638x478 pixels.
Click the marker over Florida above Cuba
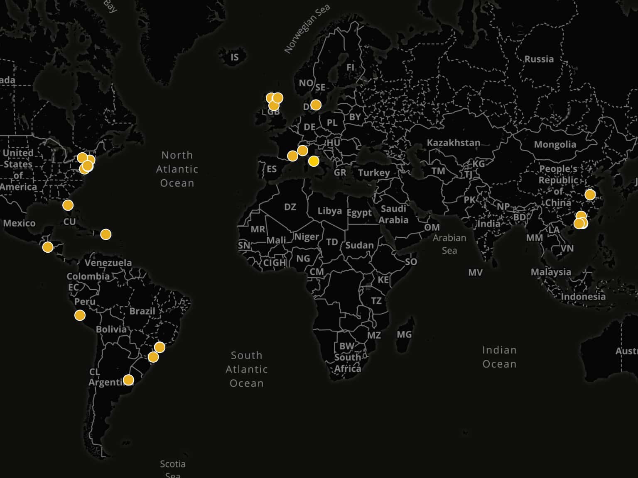pos(68,205)
